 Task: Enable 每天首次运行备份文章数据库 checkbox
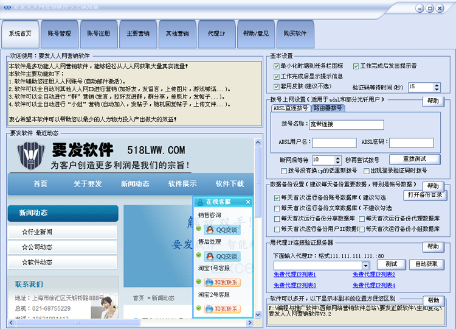(x=277, y=208)
